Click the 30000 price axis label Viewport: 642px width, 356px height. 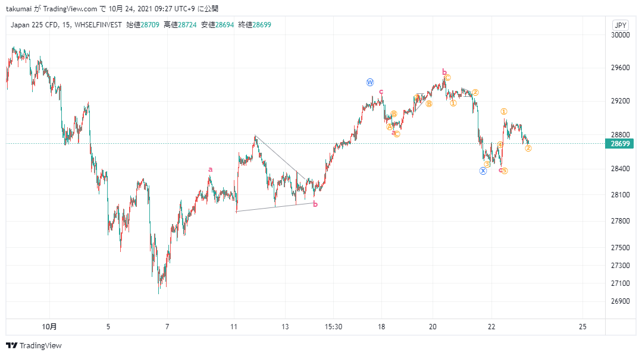621,35
